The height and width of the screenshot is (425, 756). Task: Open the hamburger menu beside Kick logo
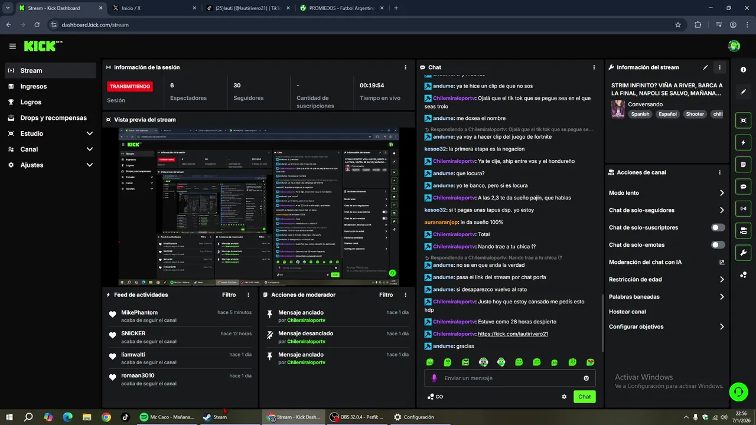12,46
